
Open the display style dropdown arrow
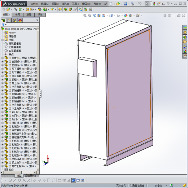point(115,16)
